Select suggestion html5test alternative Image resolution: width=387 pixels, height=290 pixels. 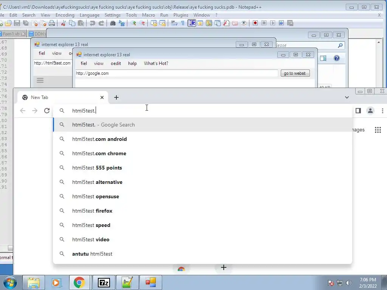coord(203,182)
